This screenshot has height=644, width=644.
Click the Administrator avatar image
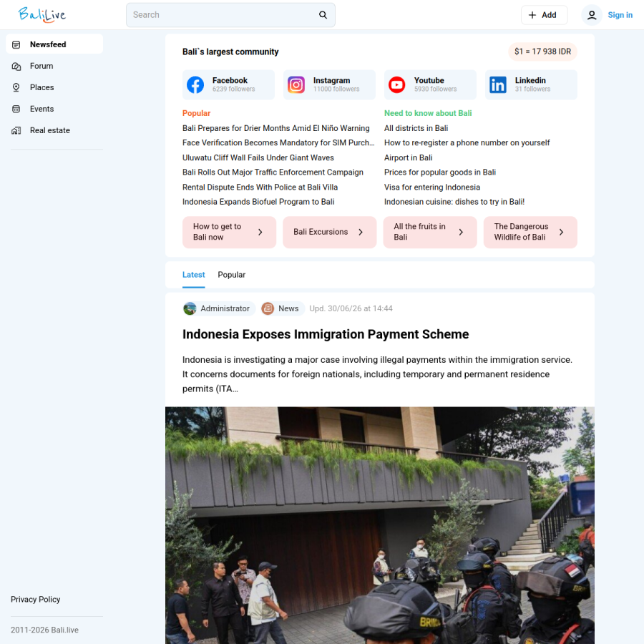[x=190, y=308]
